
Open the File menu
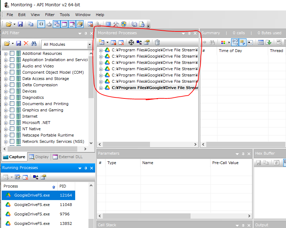click(10, 15)
